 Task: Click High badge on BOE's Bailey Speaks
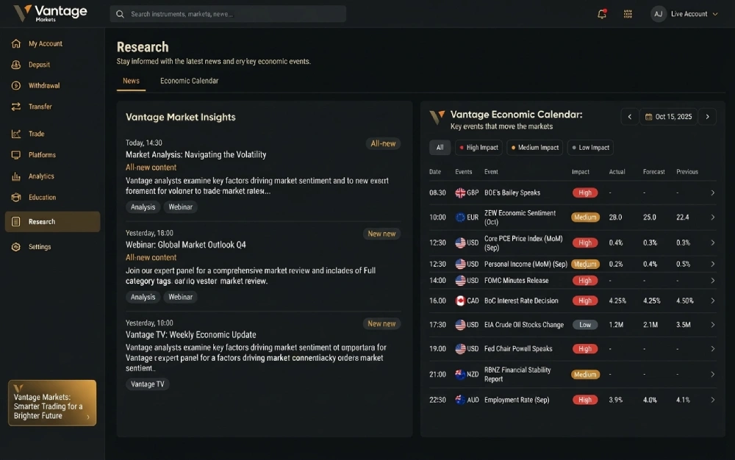point(585,193)
